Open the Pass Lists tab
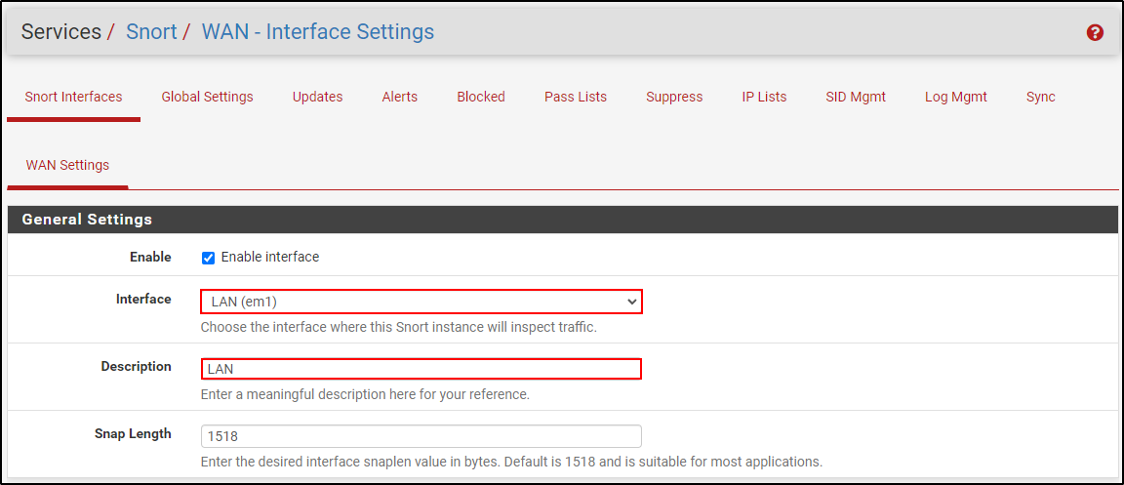This screenshot has height=485, width=1124. click(576, 97)
